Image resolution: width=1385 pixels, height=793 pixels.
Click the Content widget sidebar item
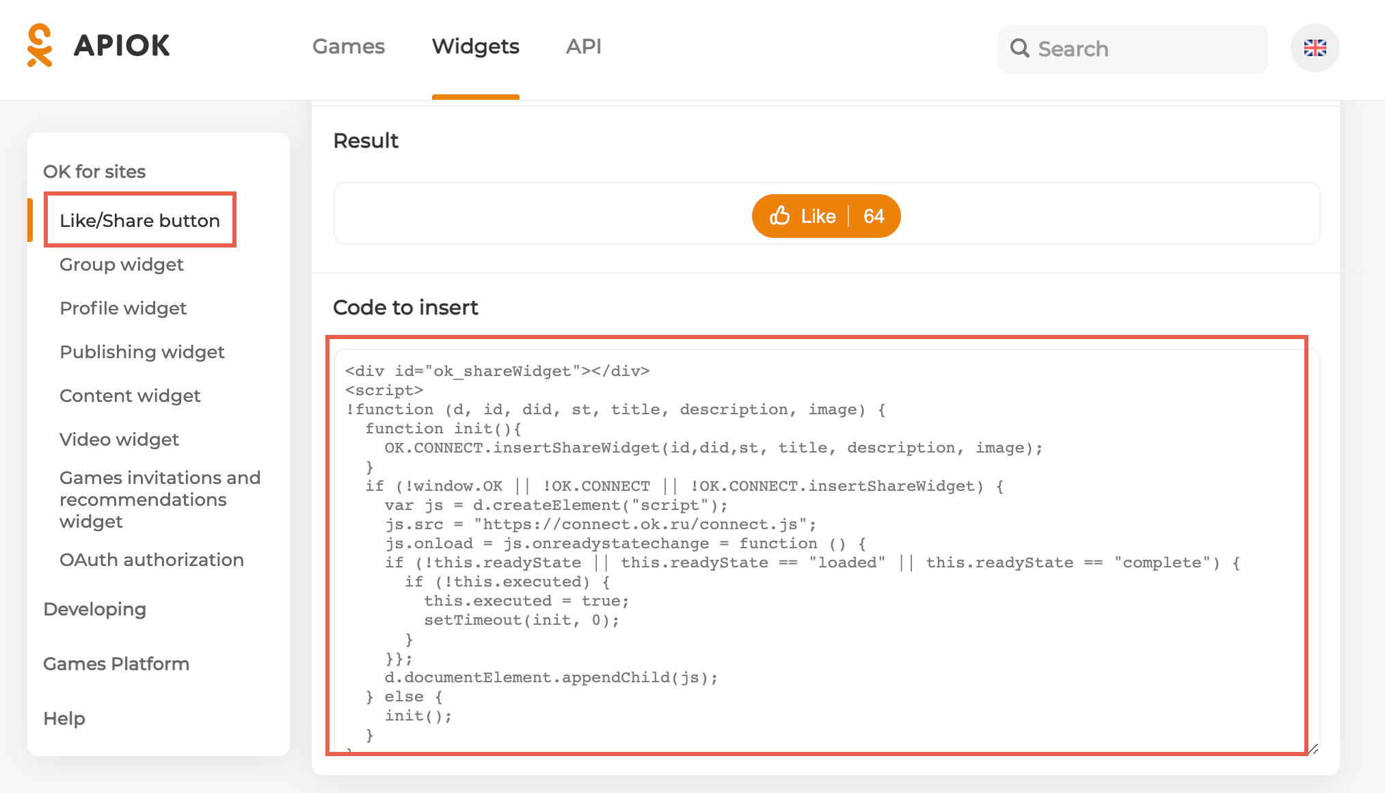point(129,396)
